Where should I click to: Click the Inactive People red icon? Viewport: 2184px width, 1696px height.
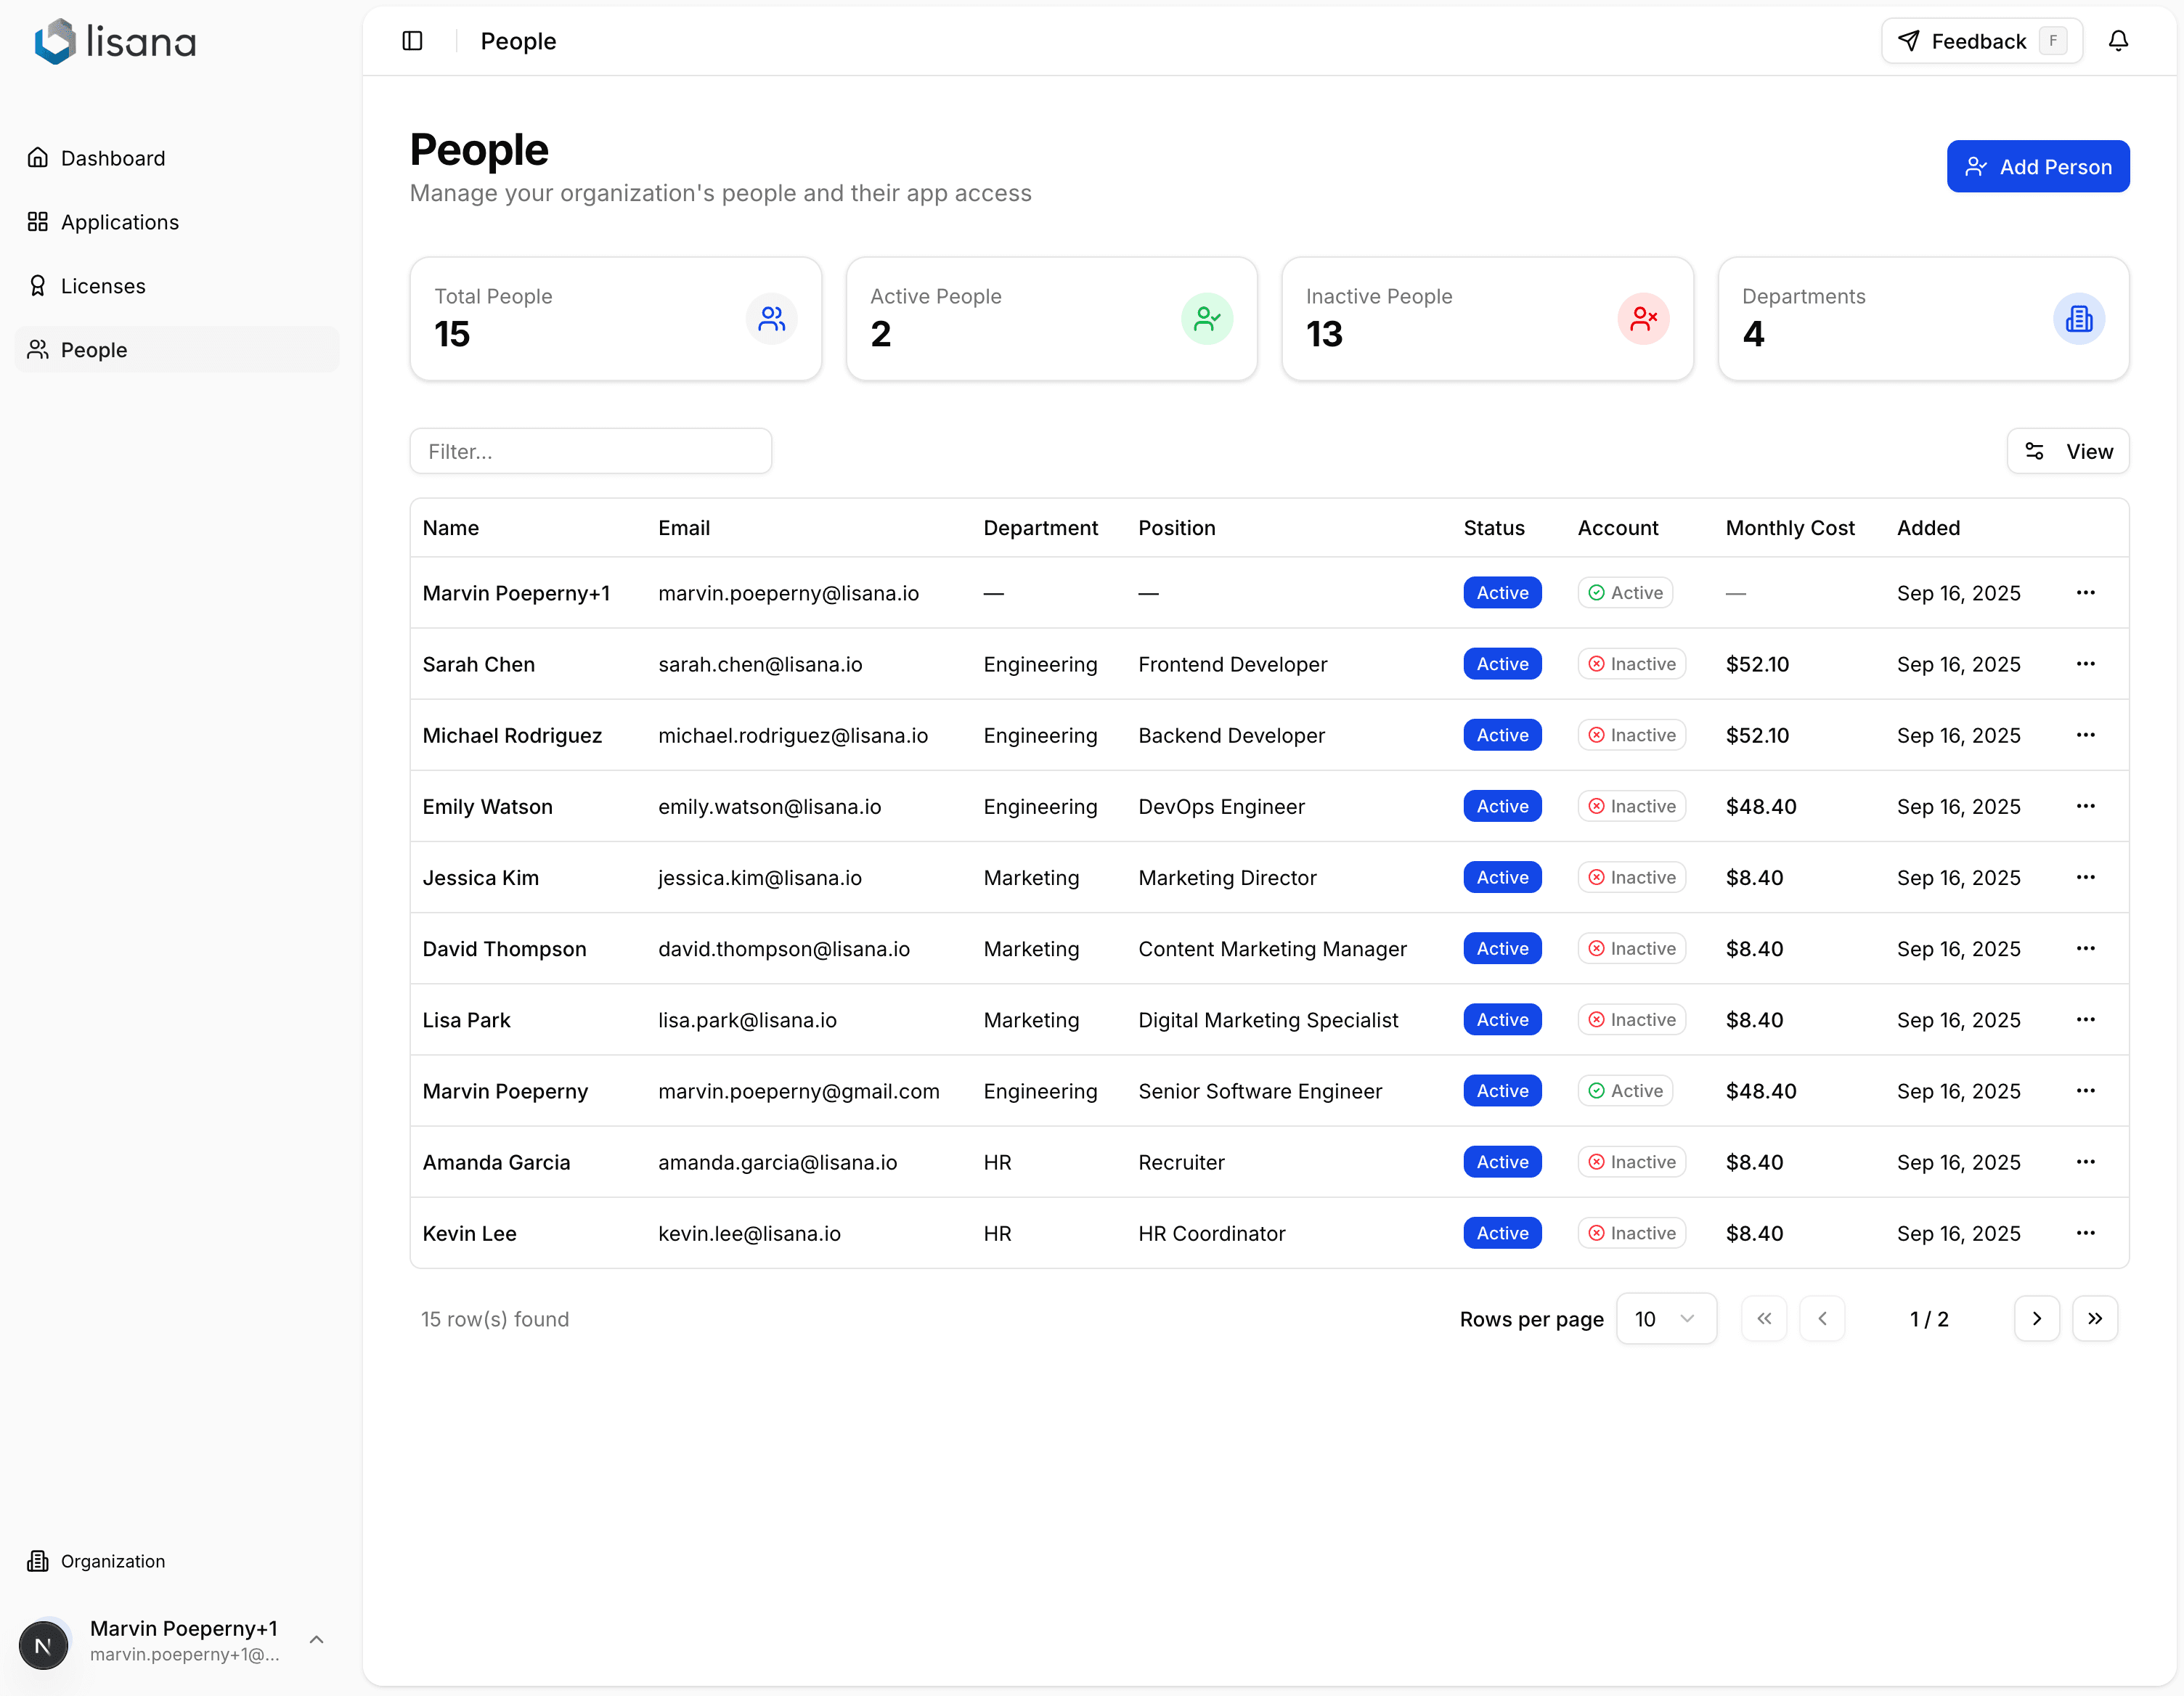point(1643,319)
